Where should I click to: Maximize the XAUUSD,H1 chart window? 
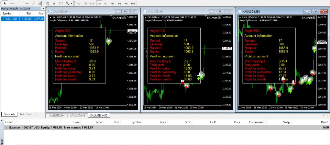tap(220, 11)
